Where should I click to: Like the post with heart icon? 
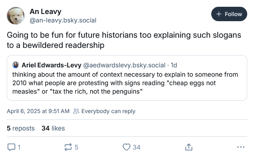pyautogui.click(x=127, y=147)
